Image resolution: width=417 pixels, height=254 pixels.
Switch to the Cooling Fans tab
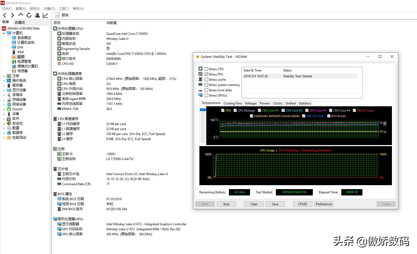pos(233,103)
